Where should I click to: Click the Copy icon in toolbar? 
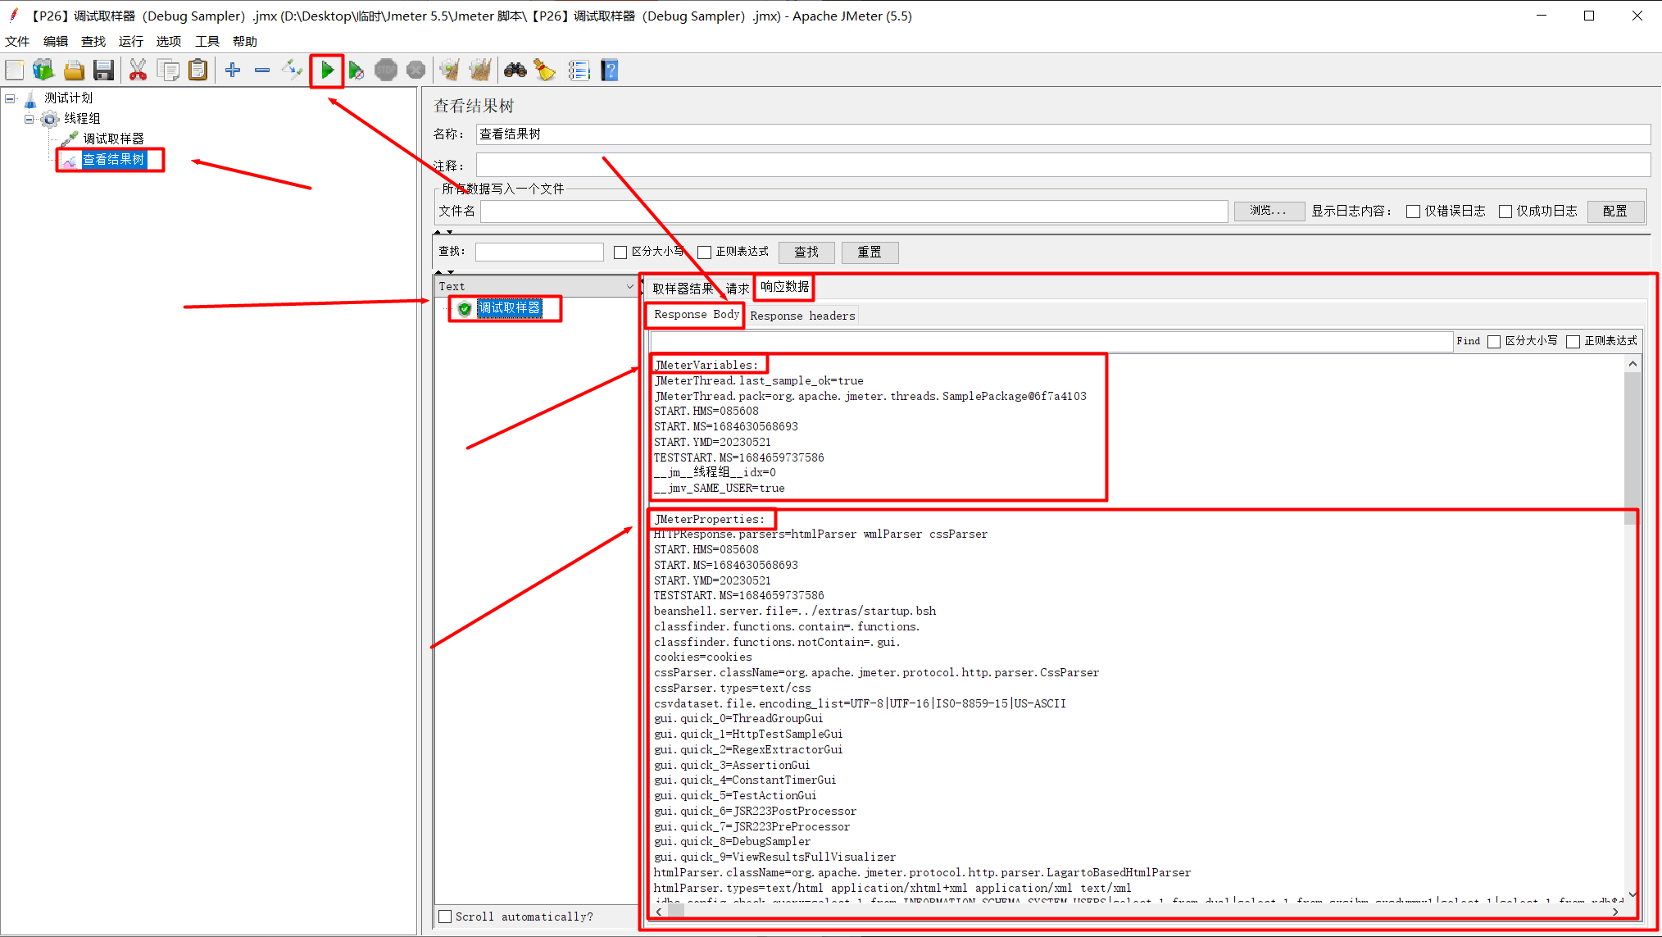click(168, 71)
